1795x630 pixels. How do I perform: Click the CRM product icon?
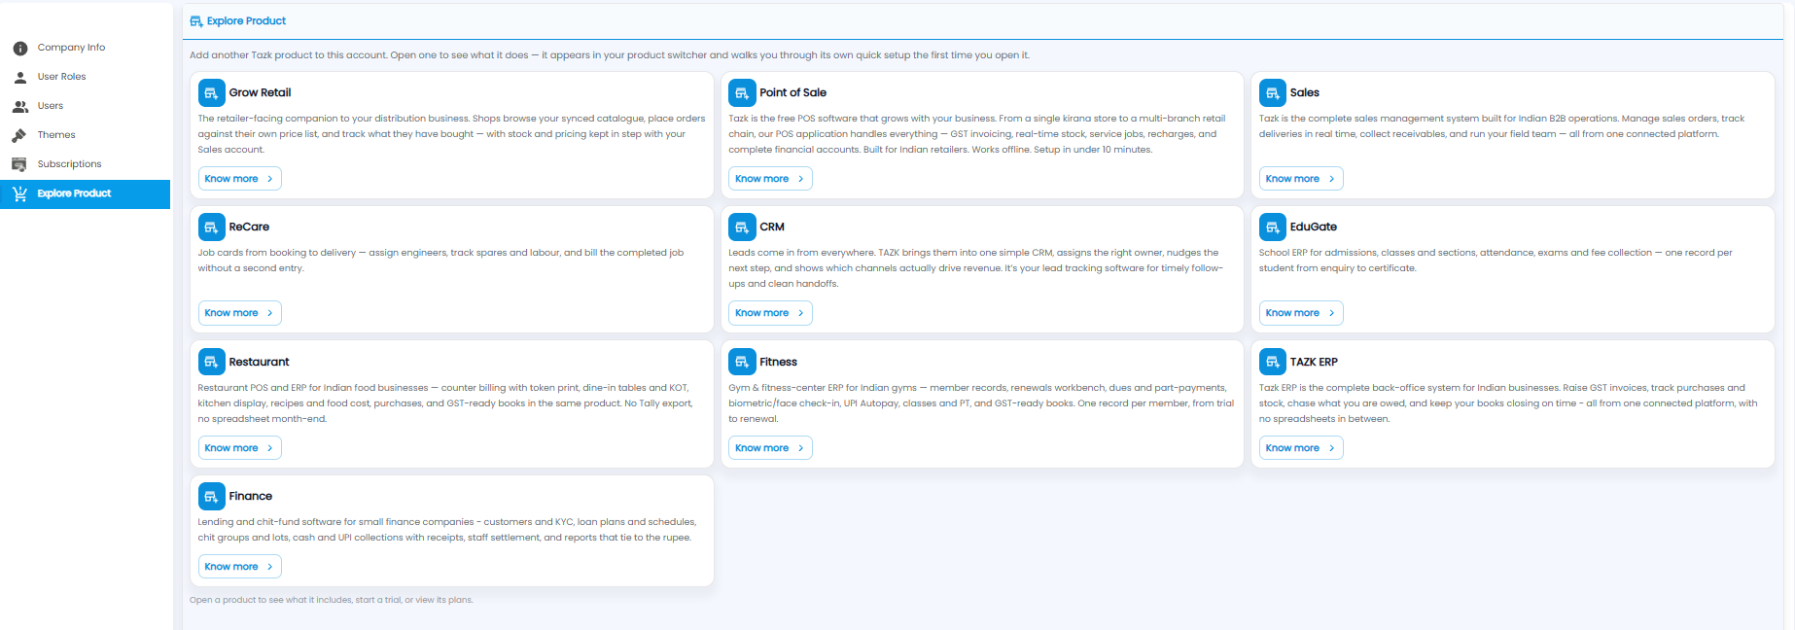click(742, 227)
